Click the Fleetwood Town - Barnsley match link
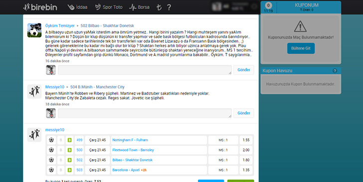 (x=133, y=150)
